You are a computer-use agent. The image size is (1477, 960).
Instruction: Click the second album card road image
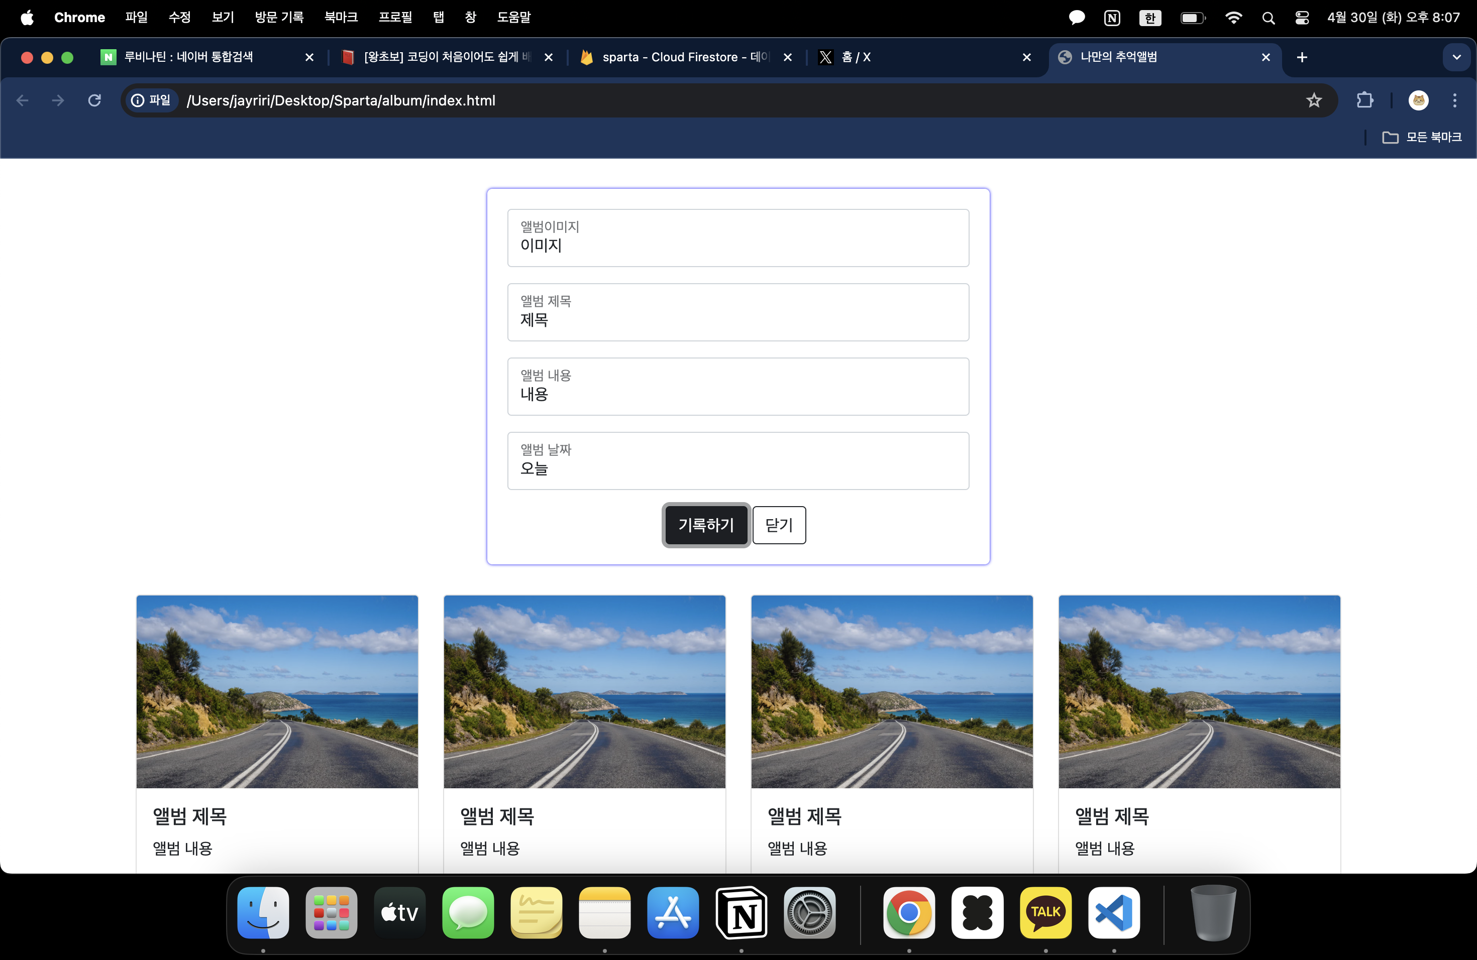tap(585, 692)
